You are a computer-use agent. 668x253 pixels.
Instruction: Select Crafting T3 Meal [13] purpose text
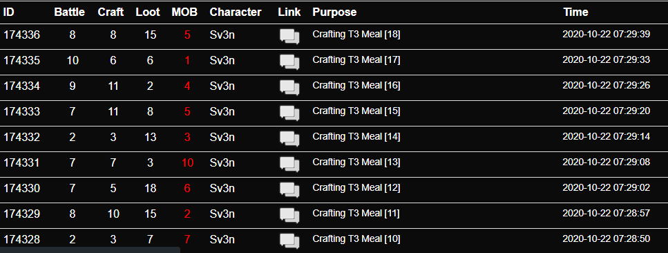click(x=356, y=162)
